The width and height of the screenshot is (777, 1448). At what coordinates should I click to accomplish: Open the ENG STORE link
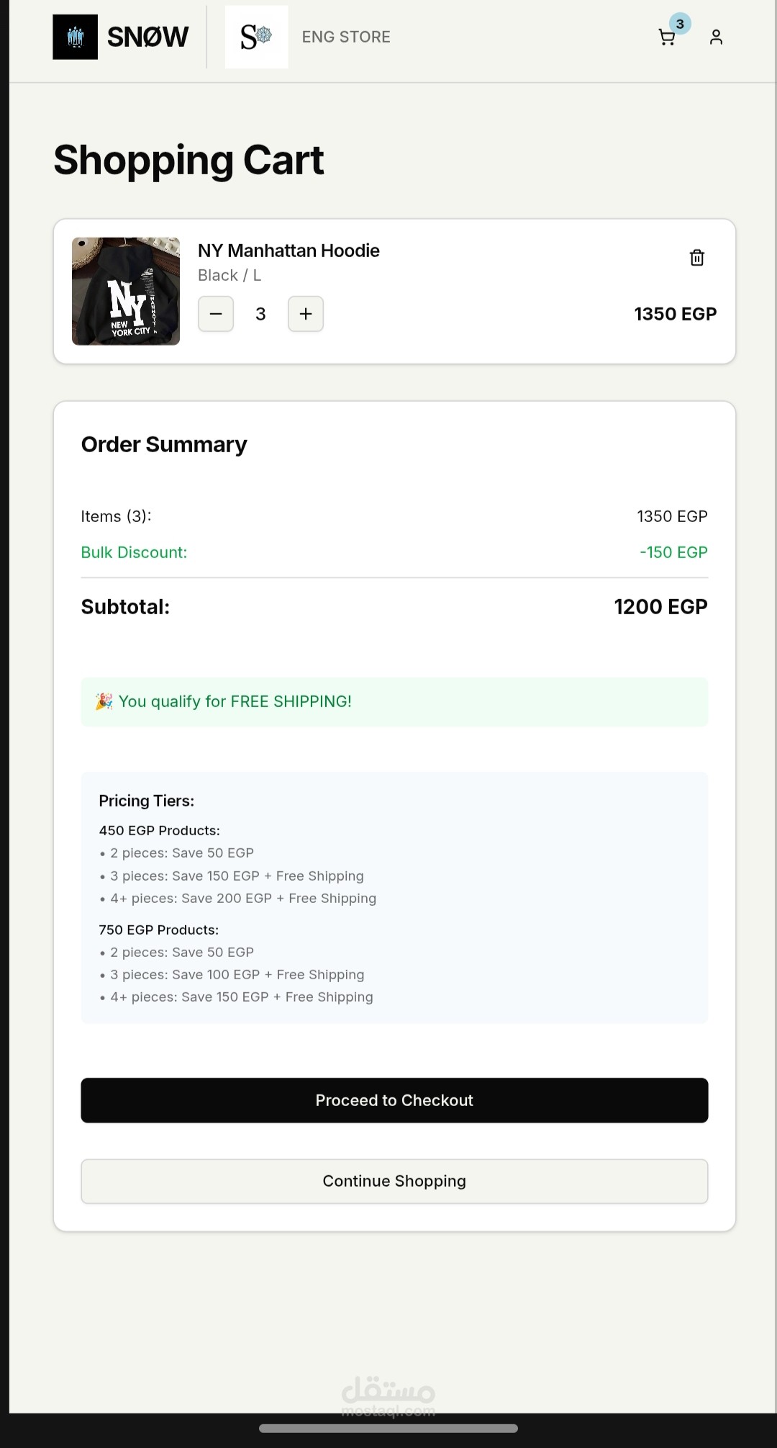346,37
